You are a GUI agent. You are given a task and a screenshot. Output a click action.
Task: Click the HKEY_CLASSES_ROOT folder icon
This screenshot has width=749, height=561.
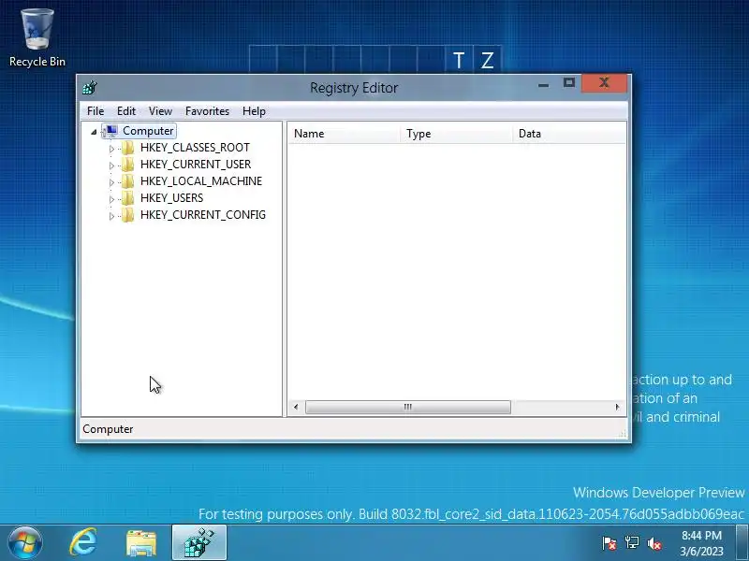point(127,148)
